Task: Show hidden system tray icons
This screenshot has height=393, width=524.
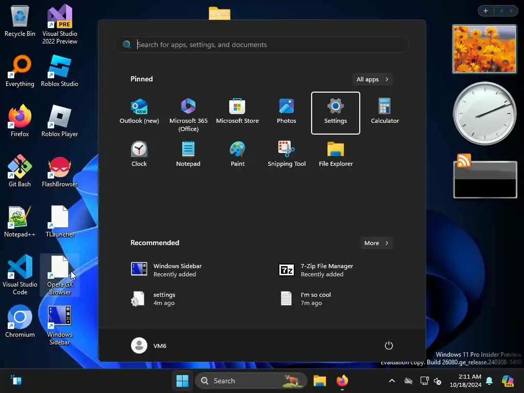Action: click(392, 381)
